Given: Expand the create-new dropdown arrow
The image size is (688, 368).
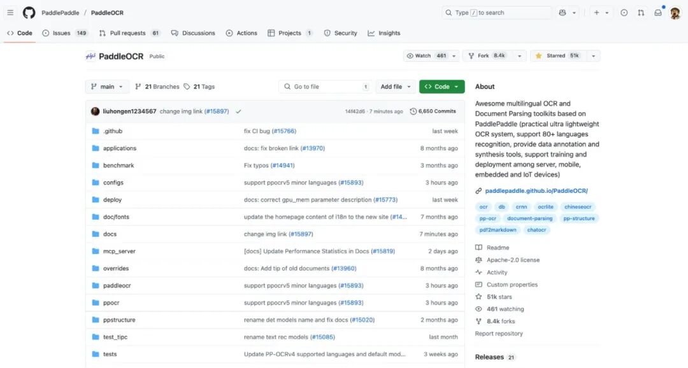Looking at the screenshot, I should click(607, 13).
